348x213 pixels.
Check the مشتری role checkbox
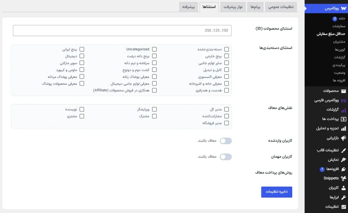coord(82,116)
